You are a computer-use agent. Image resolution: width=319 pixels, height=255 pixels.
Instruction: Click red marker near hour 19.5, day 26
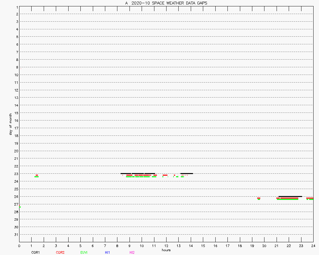259,198
